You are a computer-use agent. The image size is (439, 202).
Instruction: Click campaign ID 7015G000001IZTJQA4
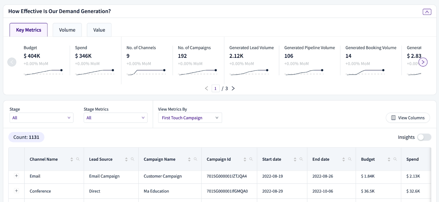(x=227, y=176)
